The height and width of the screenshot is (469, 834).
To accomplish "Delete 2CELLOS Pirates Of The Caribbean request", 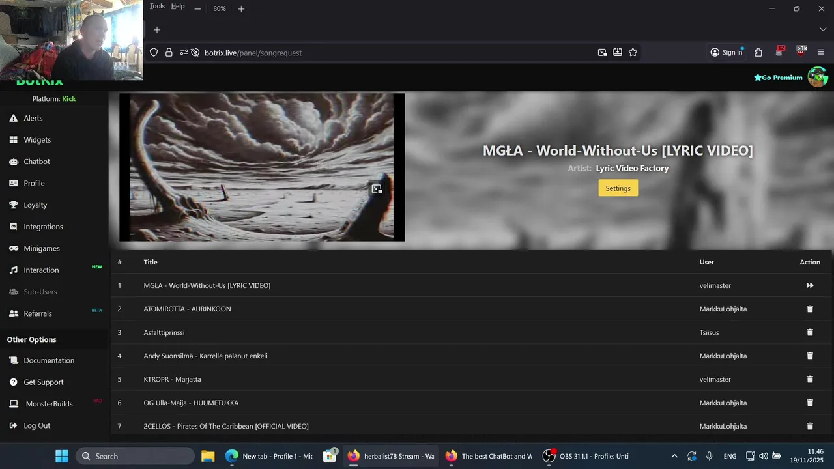I will coord(810,426).
